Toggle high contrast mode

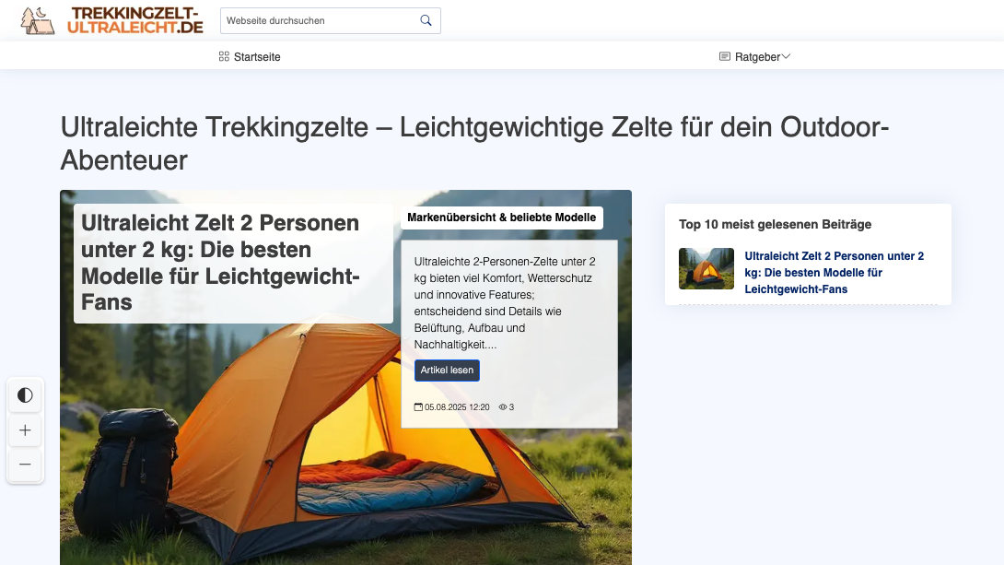pos(24,394)
